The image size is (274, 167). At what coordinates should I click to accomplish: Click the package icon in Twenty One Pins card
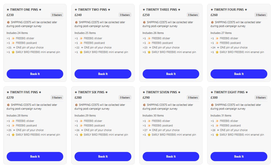8,22
